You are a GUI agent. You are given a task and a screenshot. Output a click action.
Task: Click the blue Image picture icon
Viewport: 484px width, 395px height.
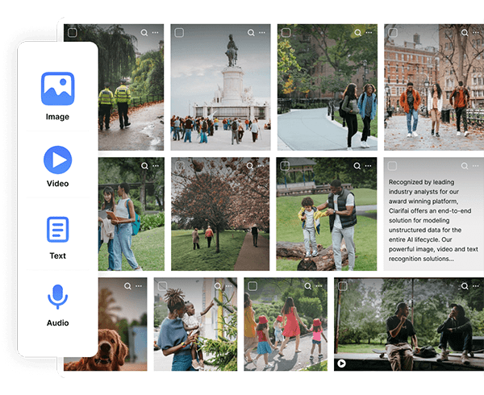click(x=57, y=89)
